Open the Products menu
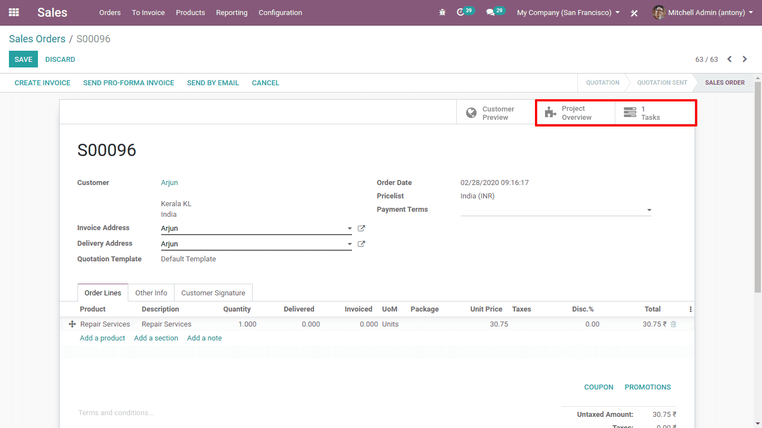762x428 pixels. tap(190, 12)
